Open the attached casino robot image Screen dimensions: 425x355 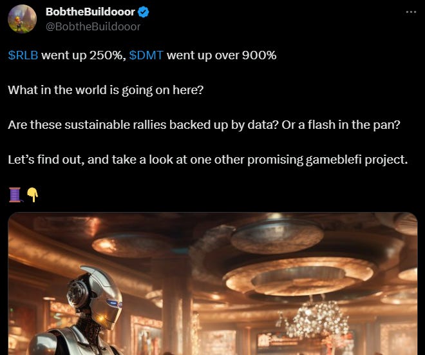(x=212, y=283)
